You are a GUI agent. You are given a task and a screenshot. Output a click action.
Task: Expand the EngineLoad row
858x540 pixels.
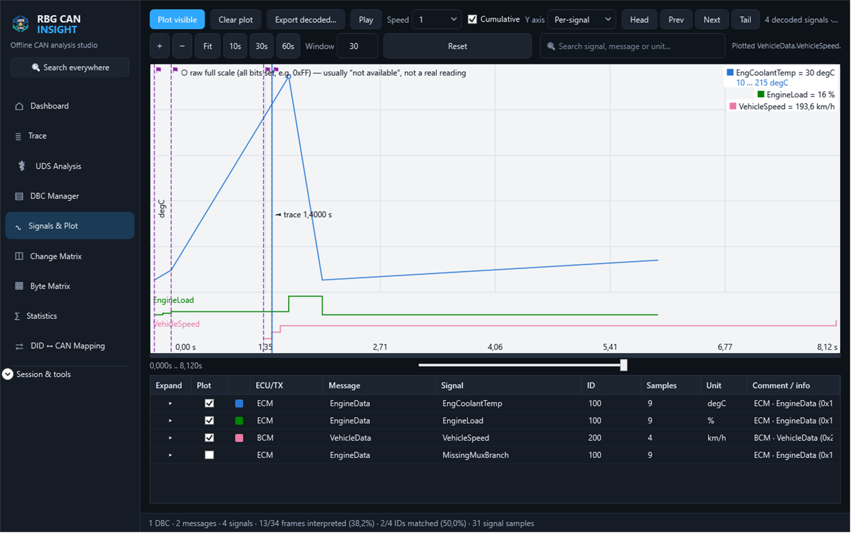pos(170,420)
